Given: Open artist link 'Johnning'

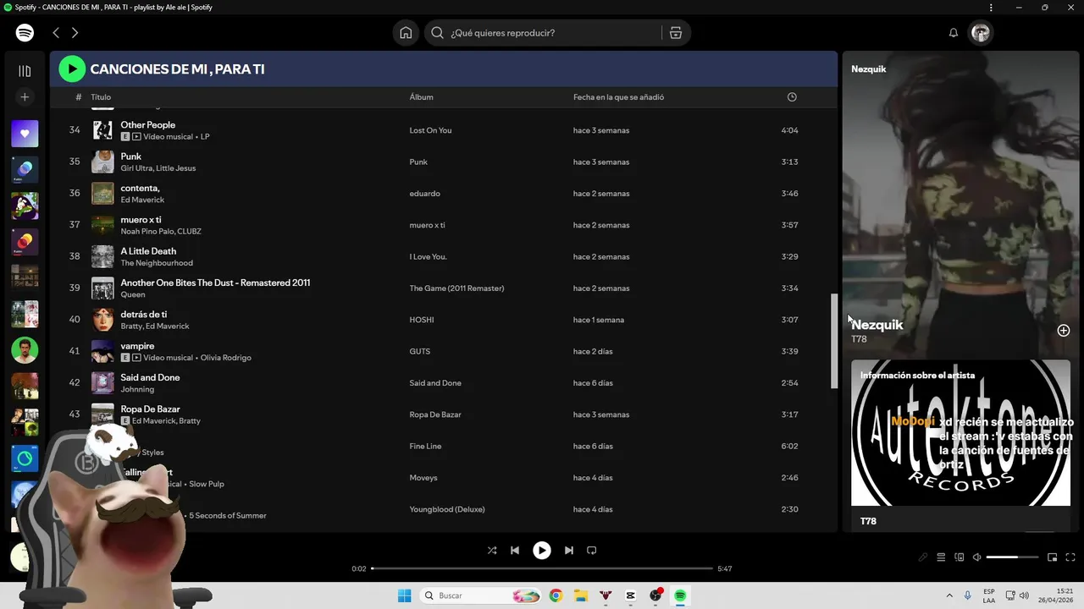Looking at the screenshot, I should pos(137,389).
